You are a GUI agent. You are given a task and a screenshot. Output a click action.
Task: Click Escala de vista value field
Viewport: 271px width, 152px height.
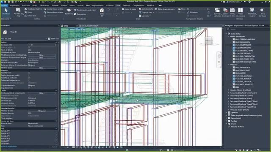pos(41,45)
